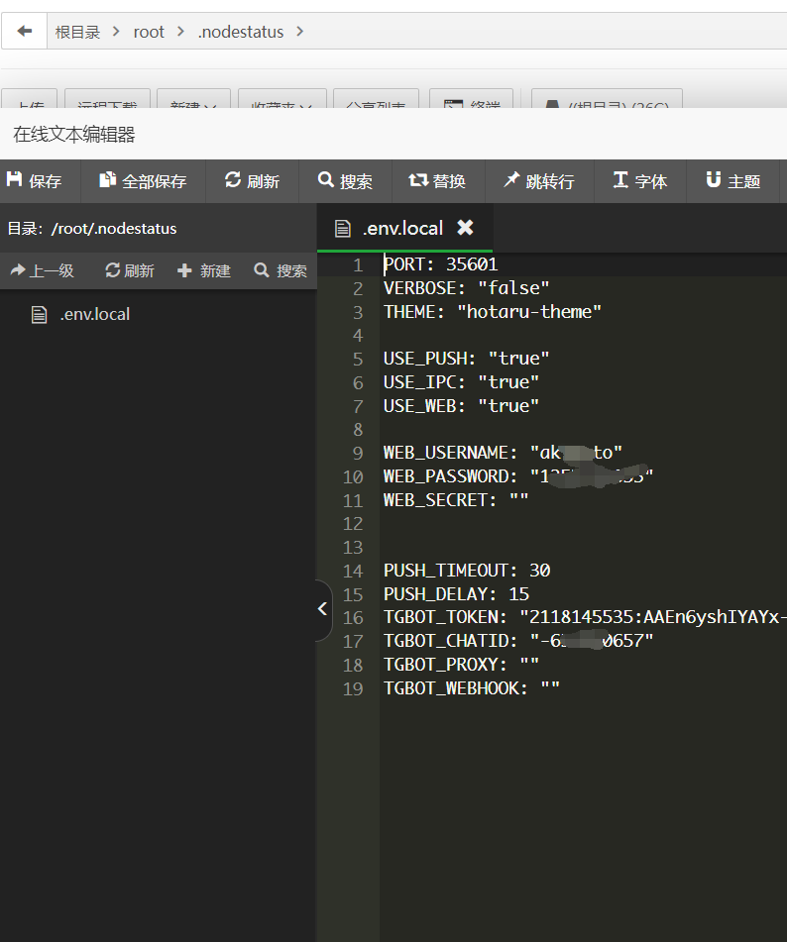787x942 pixels.
Task: Click the TGBOT_CHATID line
Action: (518, 641)
